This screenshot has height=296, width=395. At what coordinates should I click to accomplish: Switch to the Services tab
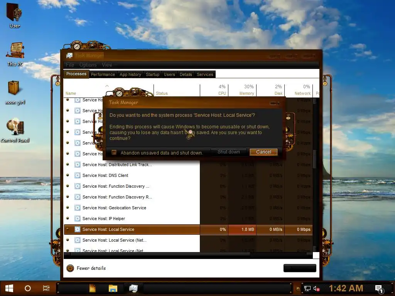tap(205, 74)
